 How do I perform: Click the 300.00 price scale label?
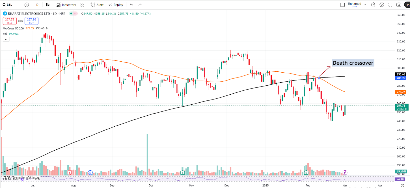[401, 68]
